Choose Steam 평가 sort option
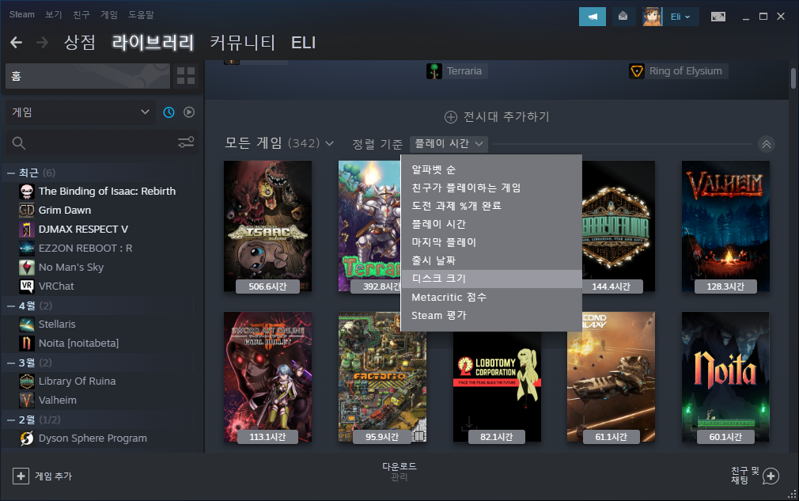This screenshot has width=799, height=501. [491, 316]
